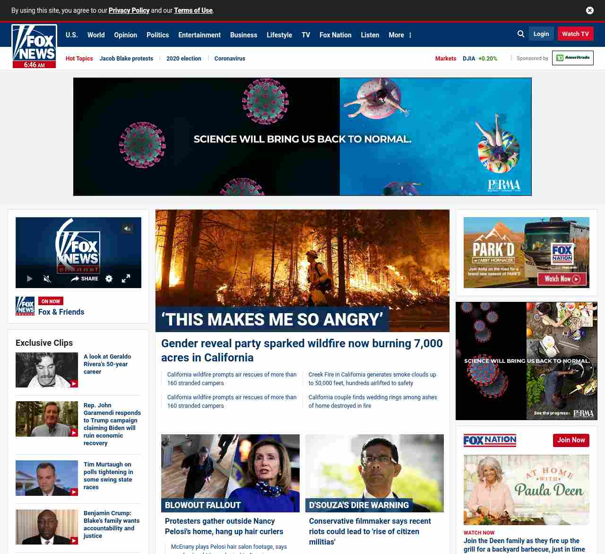Open the Politics menu item
Image resolution: width=605 pixels, height=554 pixels.
tap(157, 35)
